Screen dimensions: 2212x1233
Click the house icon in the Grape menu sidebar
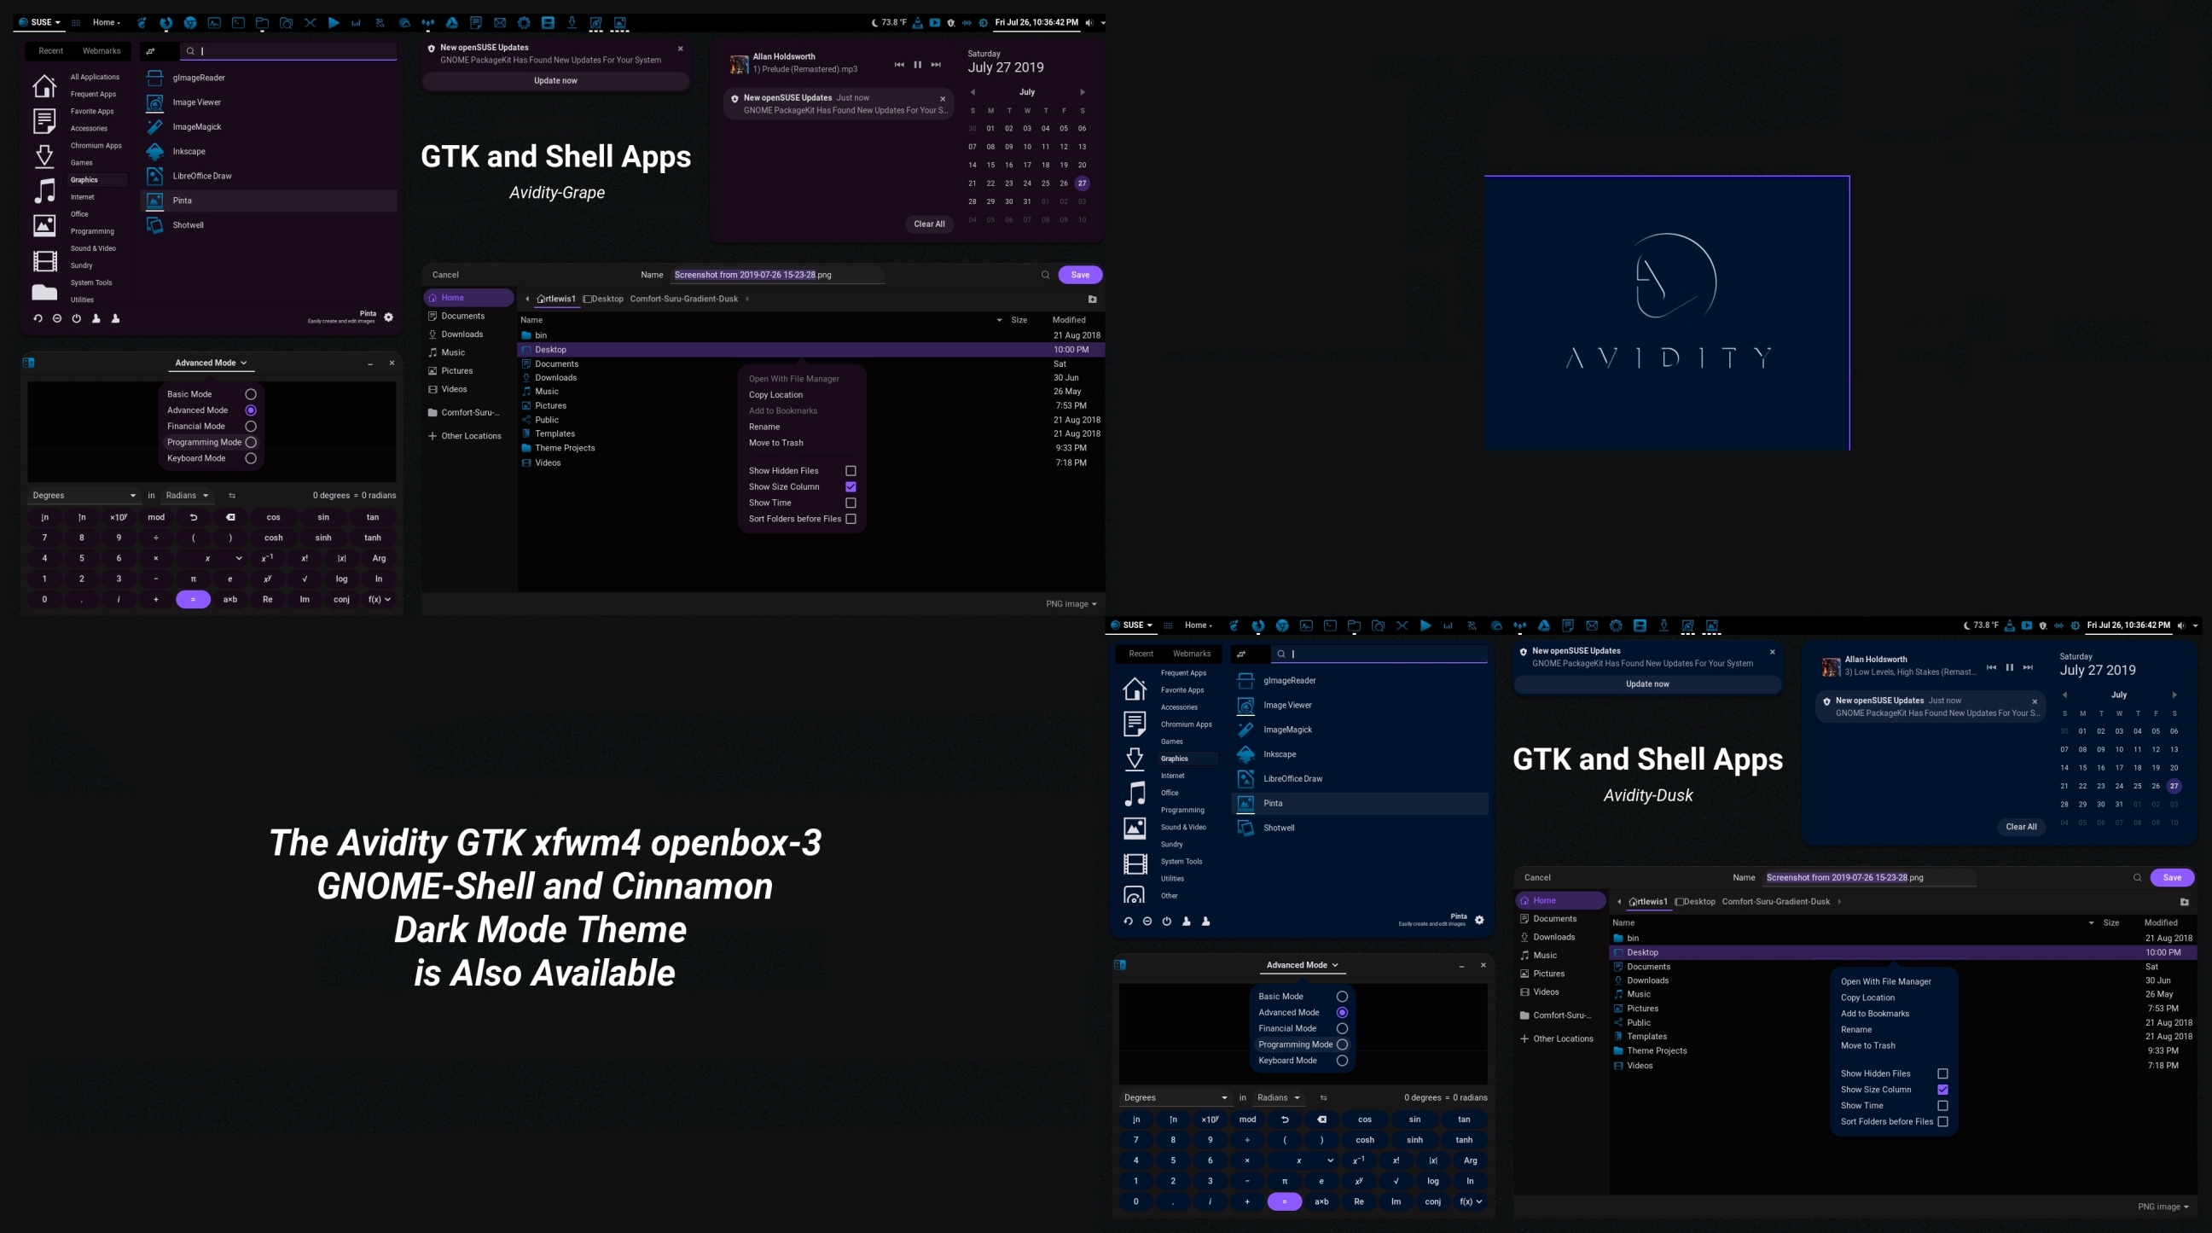tap(44, 86)
